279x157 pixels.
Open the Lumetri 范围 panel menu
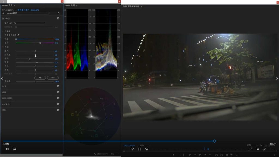pyautogui.click(x=77, y=5)
